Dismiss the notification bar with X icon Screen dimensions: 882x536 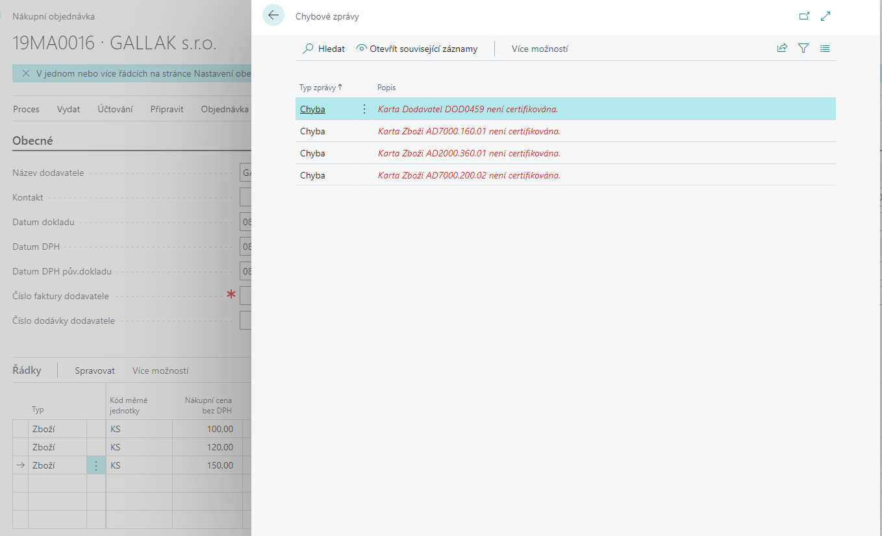26,73
